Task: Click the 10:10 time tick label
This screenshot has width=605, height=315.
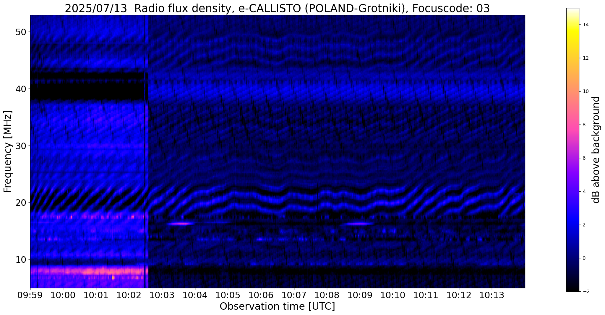Action: [393, 295]
